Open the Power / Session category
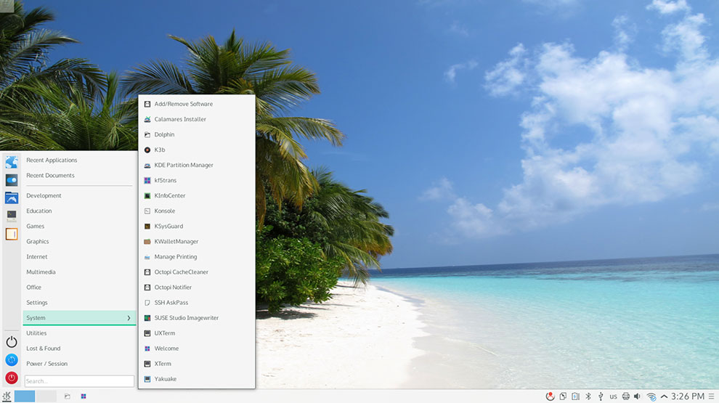The height and width of the screenshot is (403, 719). (78, 364)
